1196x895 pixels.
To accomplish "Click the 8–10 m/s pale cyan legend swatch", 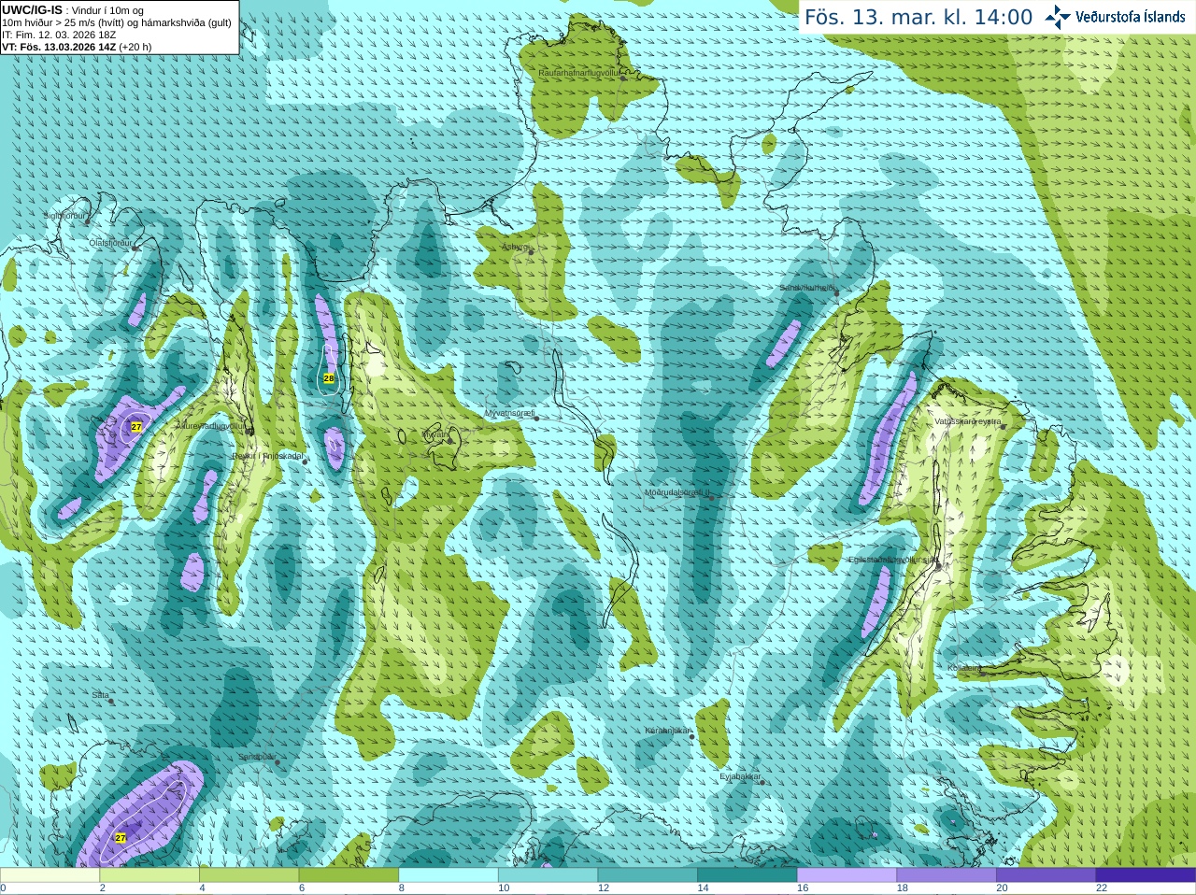I will [448, 875].
